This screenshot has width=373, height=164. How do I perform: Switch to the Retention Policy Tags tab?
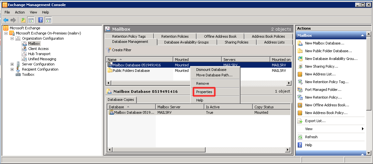point(129,36)
